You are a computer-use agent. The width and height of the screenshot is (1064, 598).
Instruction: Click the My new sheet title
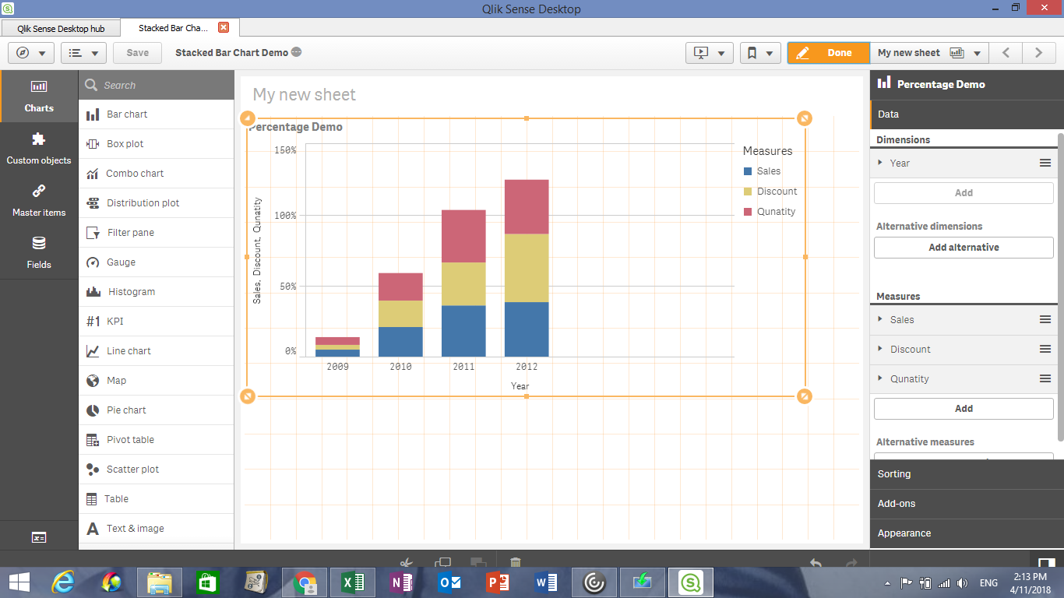[x=304, y=95]
